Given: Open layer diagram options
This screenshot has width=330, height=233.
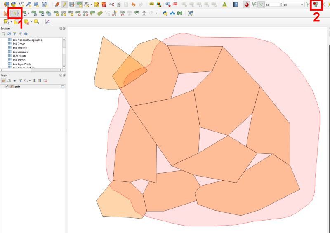Looking at the screenshot, I should [x=159, y=5].
